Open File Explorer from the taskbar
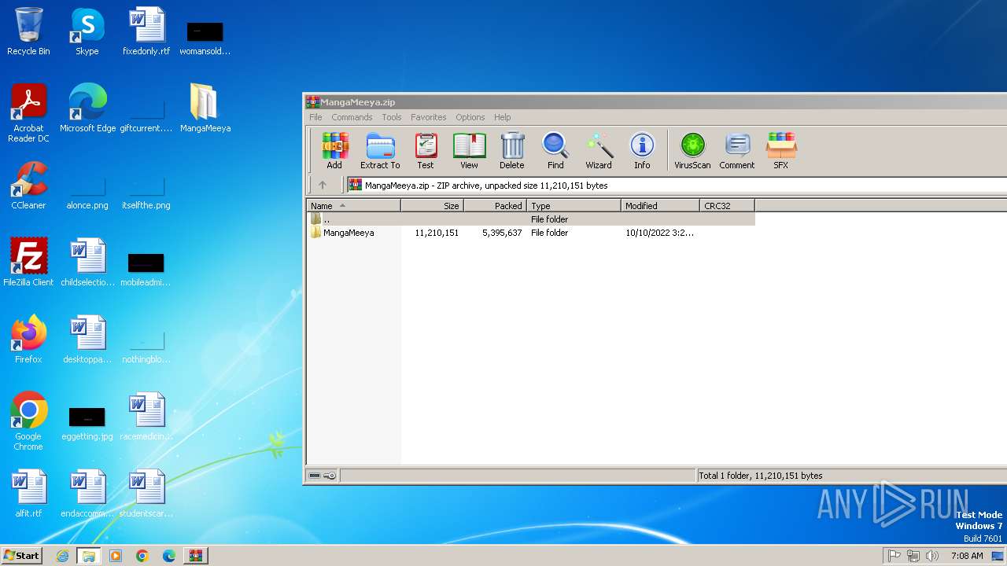This screenshot has width=1007, height=566. click(x=88, y=556)
